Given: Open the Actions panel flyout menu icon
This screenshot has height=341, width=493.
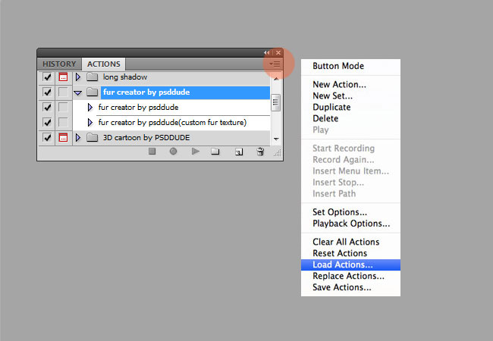Looking at the screenshot, I should [x=275, y=64].
